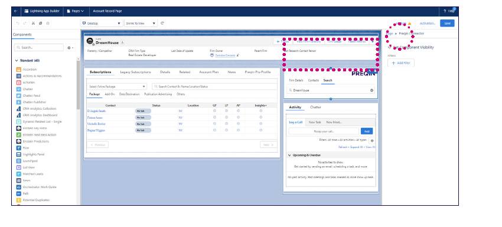The height and width of the screenshot is (227, 502).
Task: Open the Account Plan tab
Action: click(x=208, y=73)
